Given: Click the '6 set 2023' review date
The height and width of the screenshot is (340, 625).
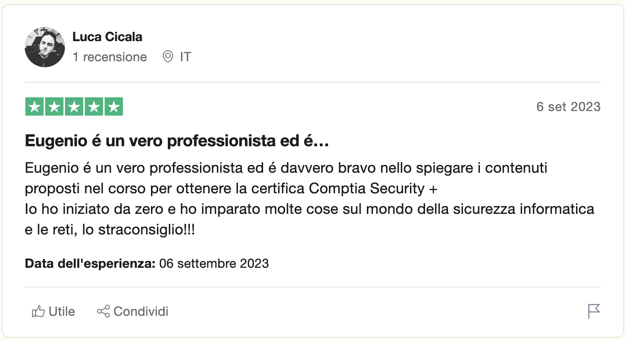Looking at the screenshot, I should pos(568,107).
